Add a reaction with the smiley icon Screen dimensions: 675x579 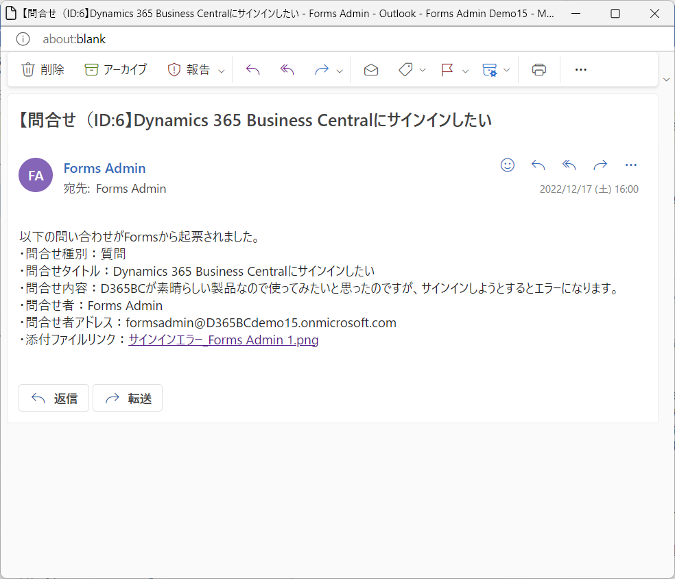(x=508, y=165)
